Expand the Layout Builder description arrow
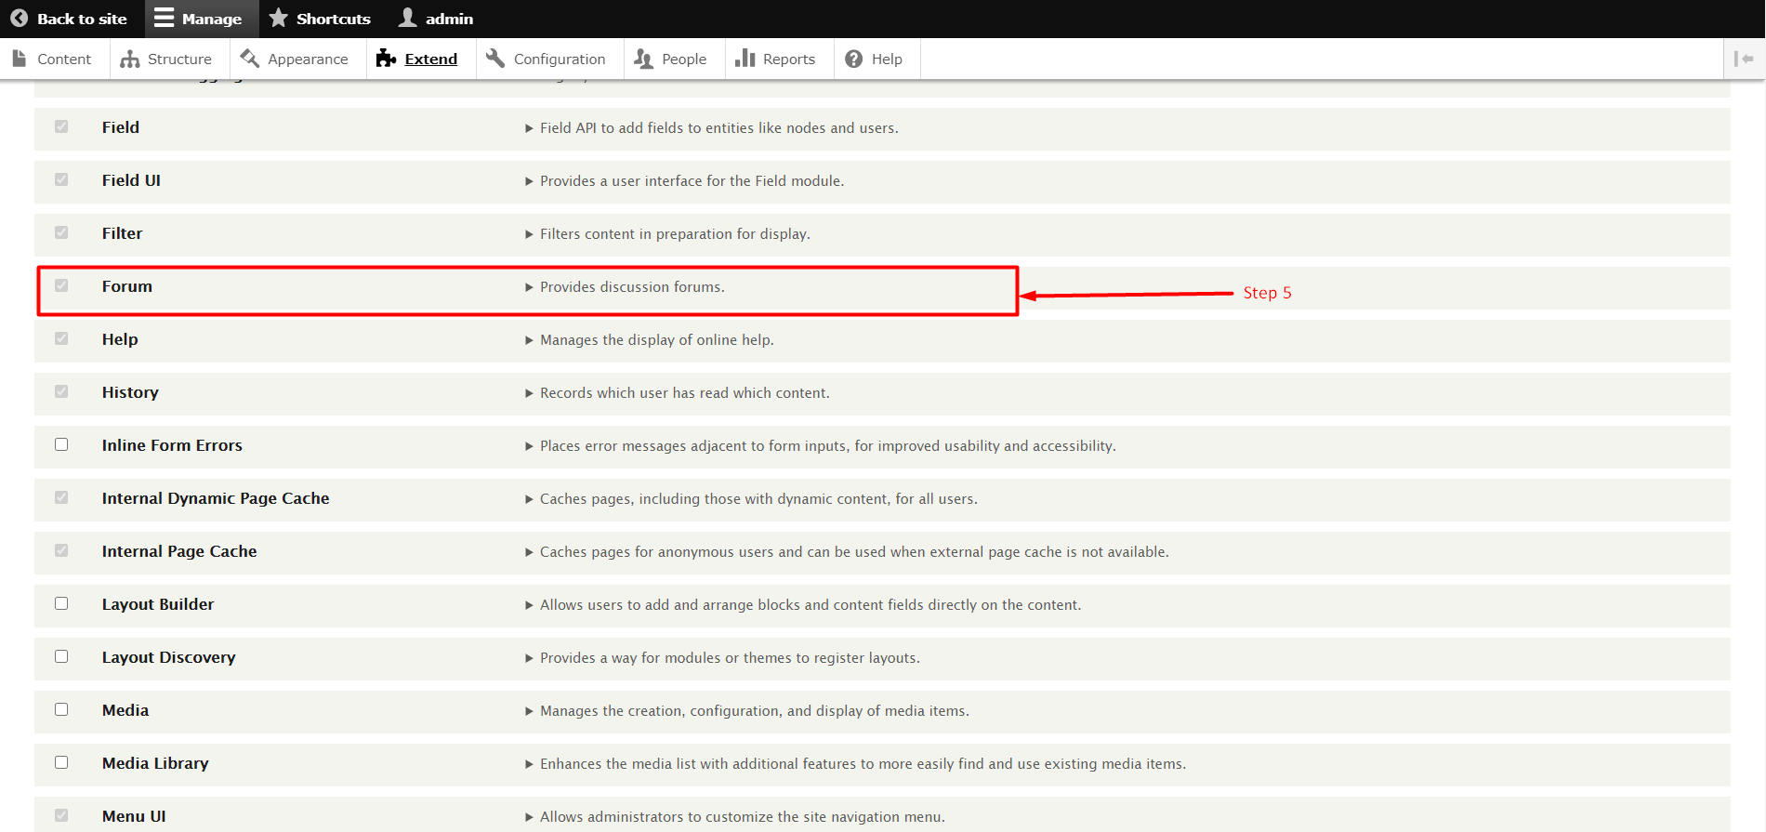 coord(529,605)
